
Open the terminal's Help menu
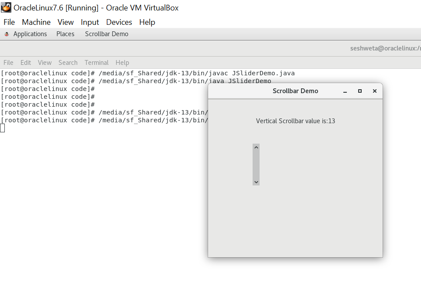(x=122, y=63)
